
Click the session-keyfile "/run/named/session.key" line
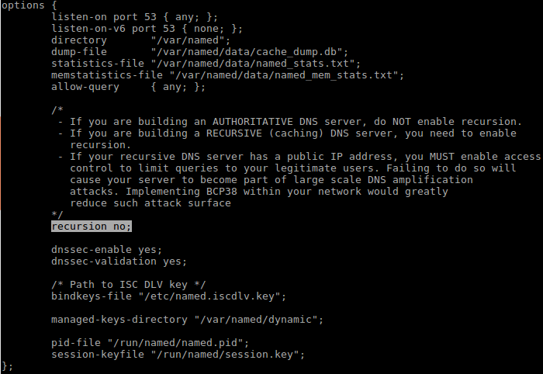coord(178,355)
